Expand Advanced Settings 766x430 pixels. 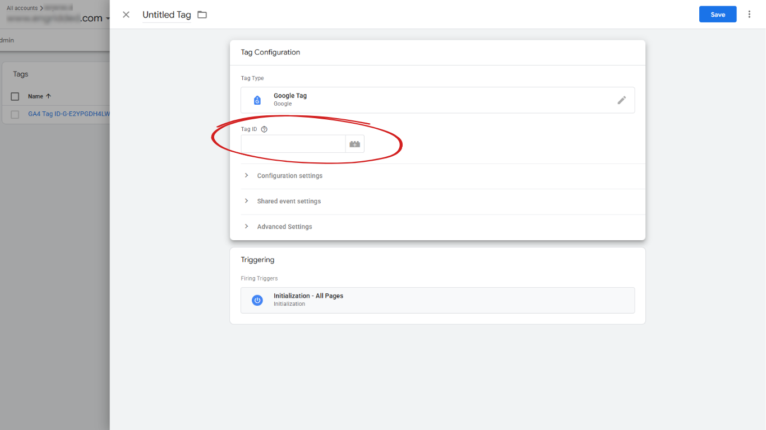(x=284, y=226)
